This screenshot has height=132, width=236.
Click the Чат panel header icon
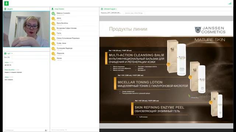(x=5, y=54)
